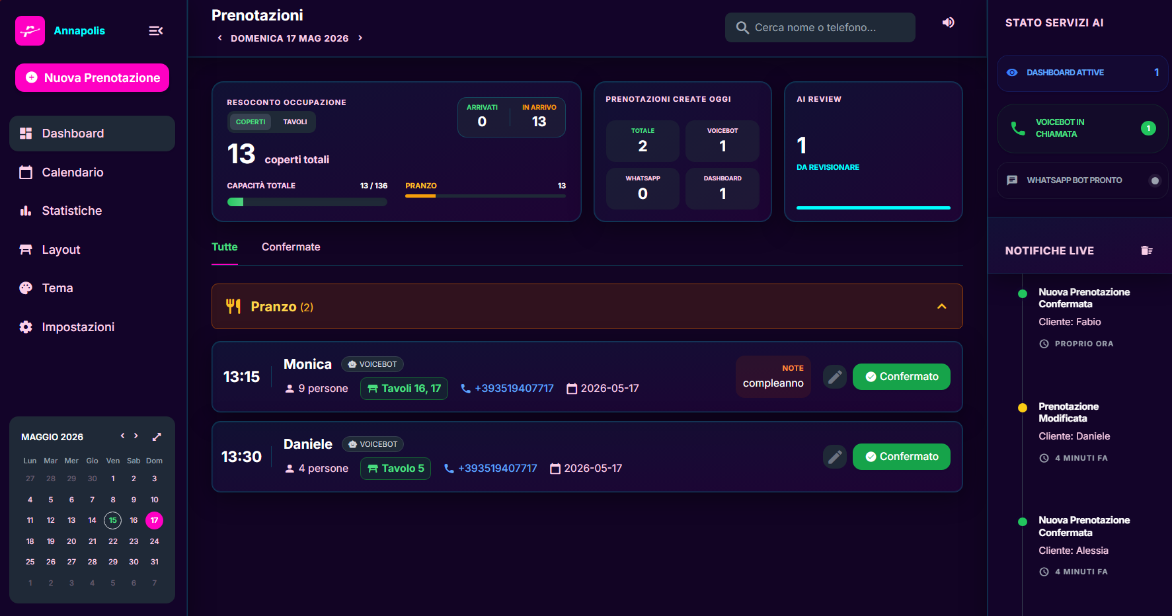Edit Daniele's reservation pencil icon
This screenshot has width=1172, height=616.
pos(835,457)
